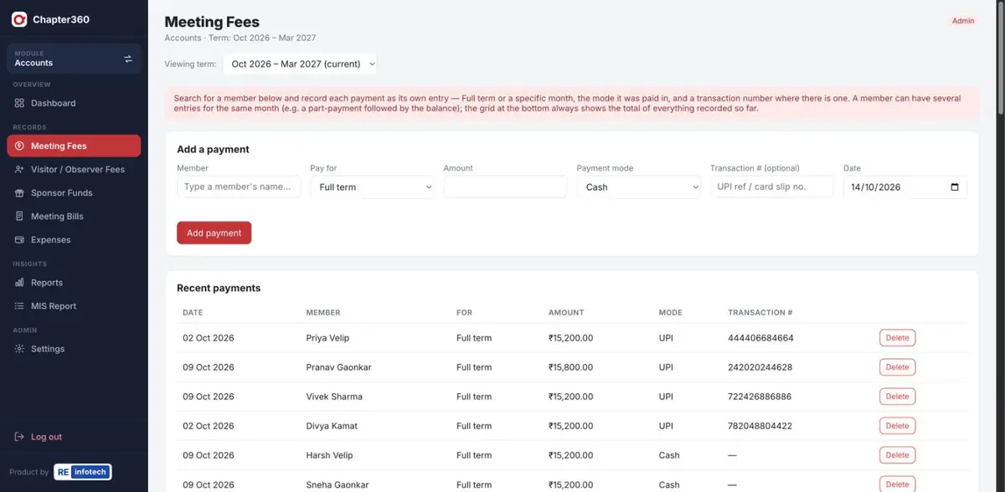
Task: Go to Dashboard in sidebar
Action: [74, 103]
